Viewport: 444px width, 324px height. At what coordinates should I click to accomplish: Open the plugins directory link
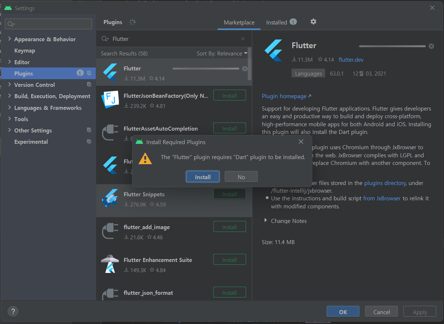(385, 183)
